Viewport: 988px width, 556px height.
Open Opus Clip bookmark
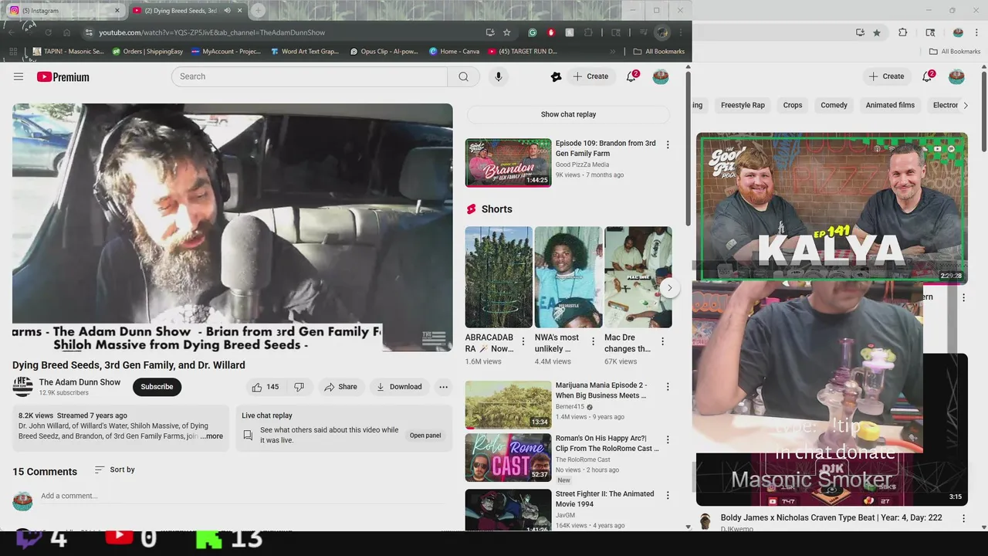[x=385, y=52]
